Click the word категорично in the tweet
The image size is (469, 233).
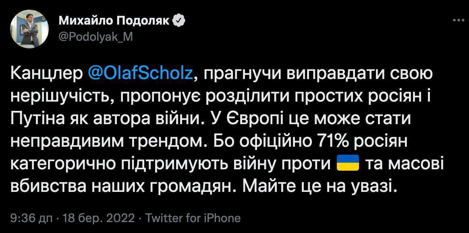pyautogui.click(x=61, y=164)
